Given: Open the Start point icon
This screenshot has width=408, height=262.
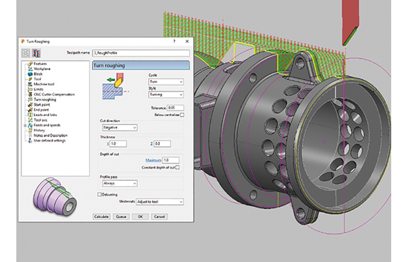Looking at the screenshot, I should (x=30, y=105).
